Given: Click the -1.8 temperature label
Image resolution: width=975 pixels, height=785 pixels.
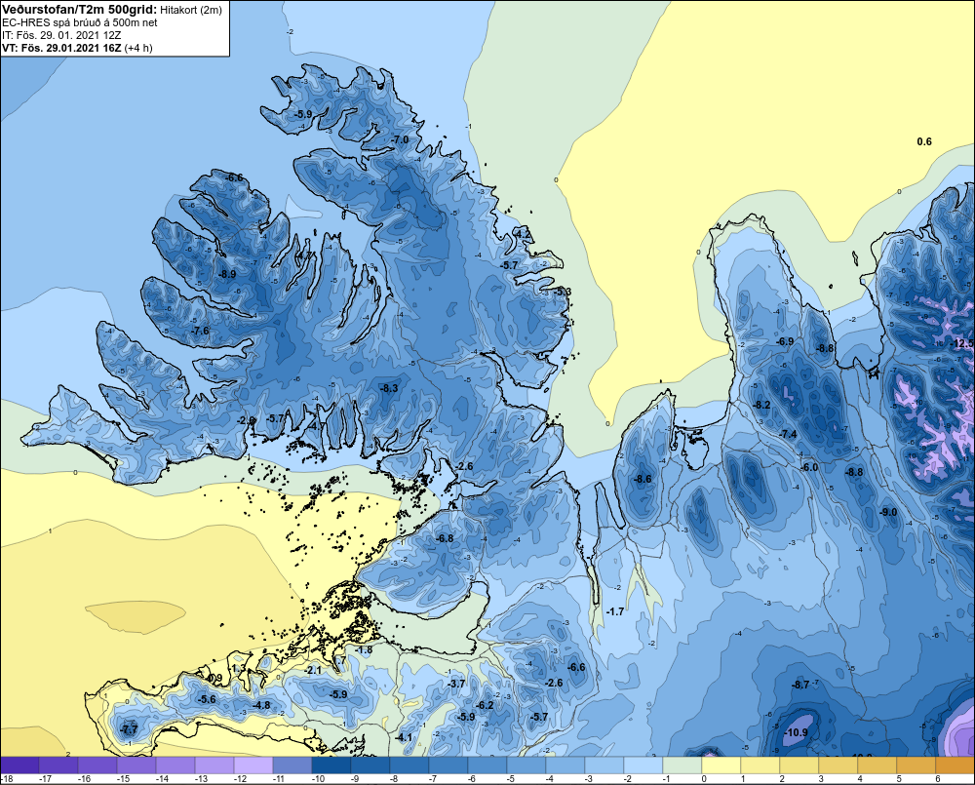Looking at the screenshot, I should pyautogui.click(x=364, y=650).
